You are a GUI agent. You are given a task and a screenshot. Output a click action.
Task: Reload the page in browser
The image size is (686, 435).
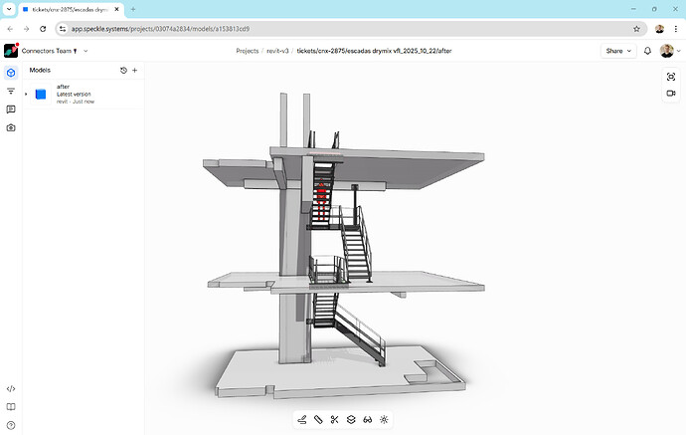(x=43, y=29)
